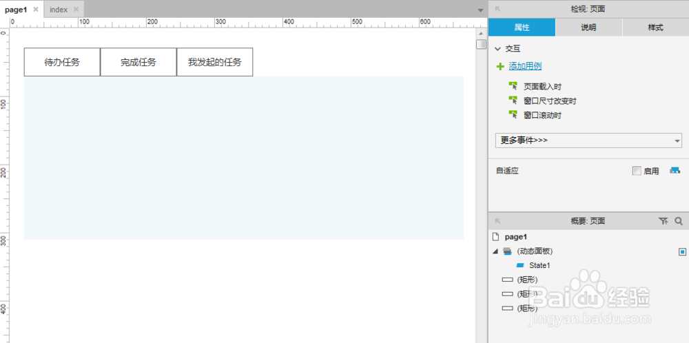
Task: Select the last (矩形) outline item
Action: (x=527, y=309)
